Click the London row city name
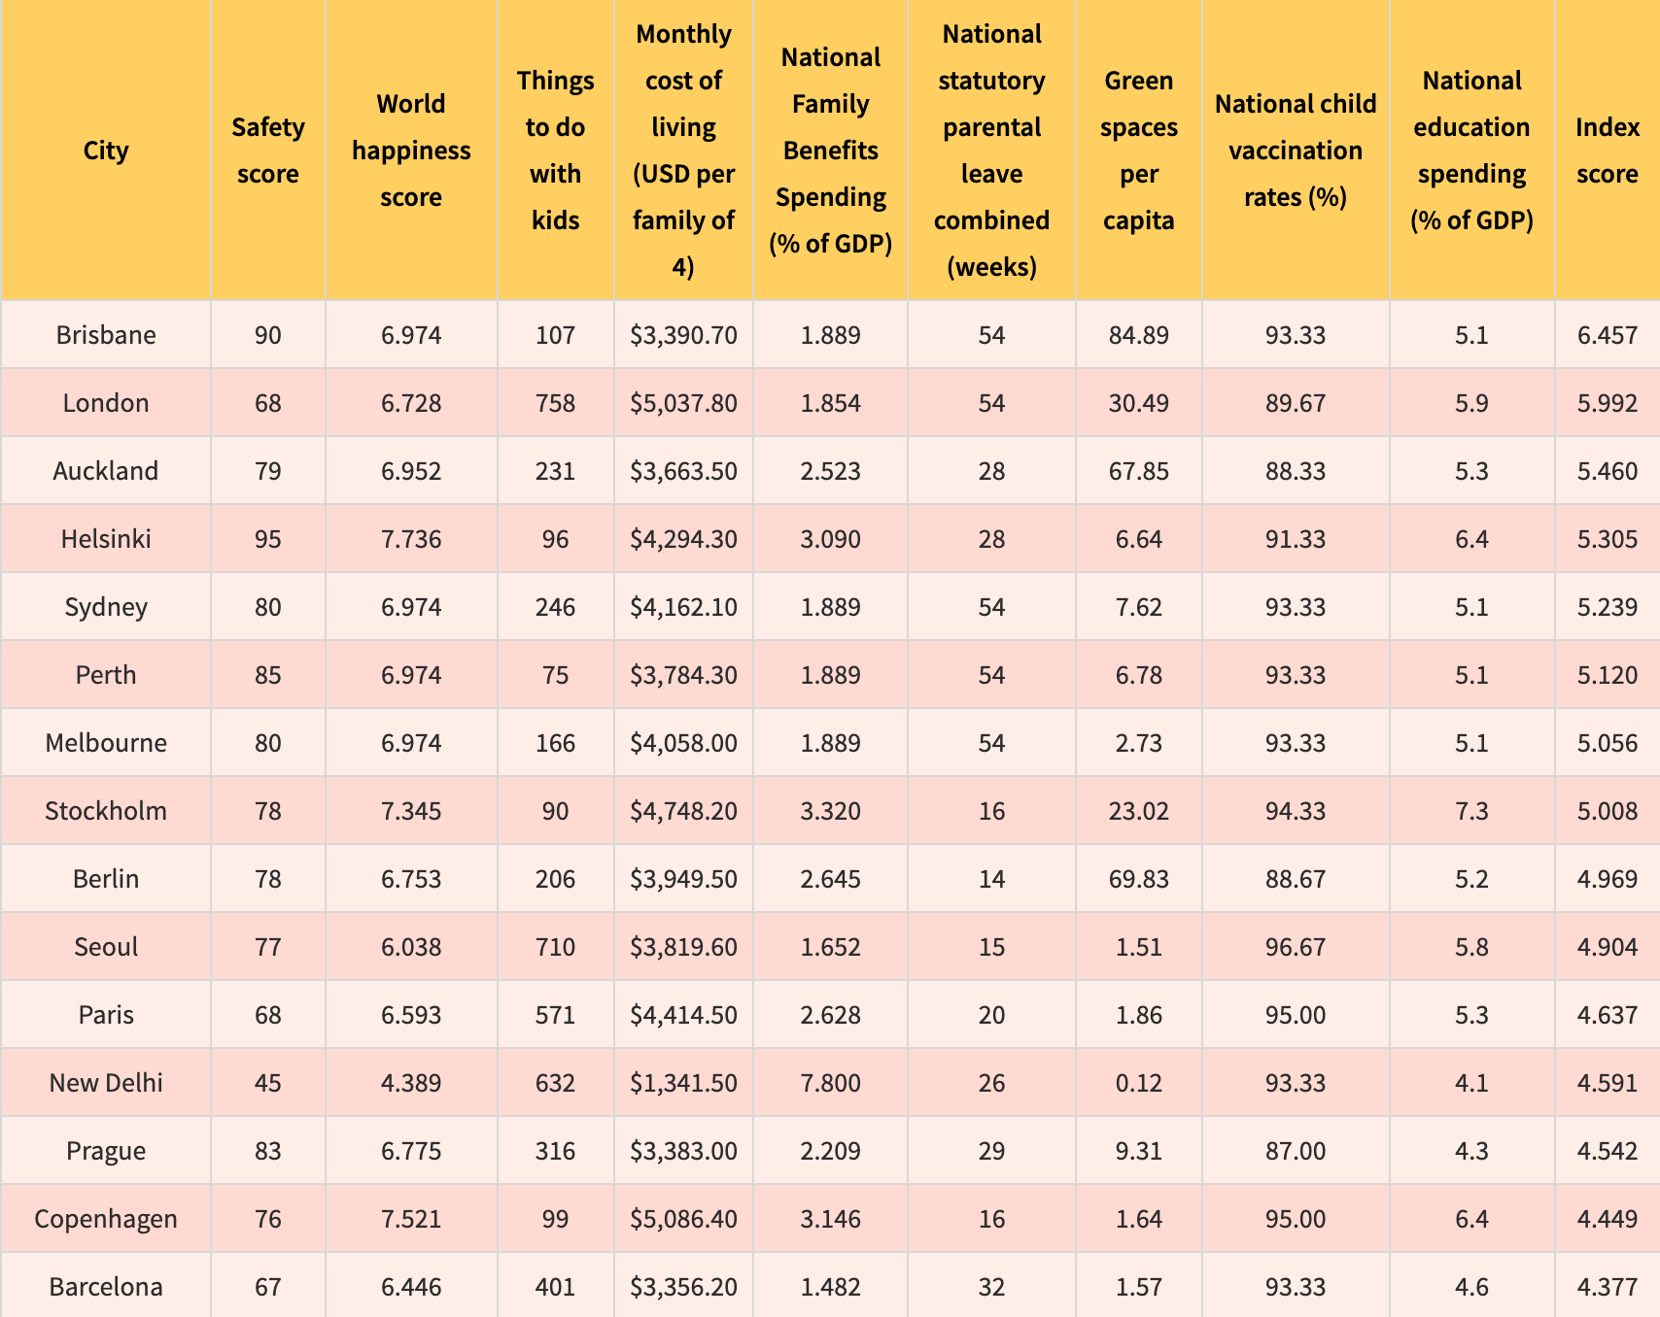Viewport: 1660px width, 1317px height. click(x=106, y=403)
